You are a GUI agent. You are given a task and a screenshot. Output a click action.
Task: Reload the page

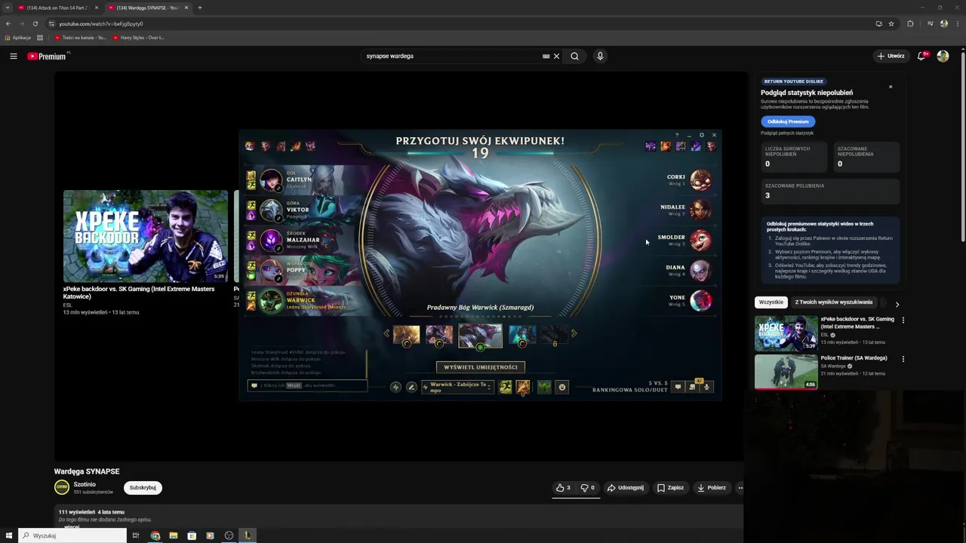[35, 23]
